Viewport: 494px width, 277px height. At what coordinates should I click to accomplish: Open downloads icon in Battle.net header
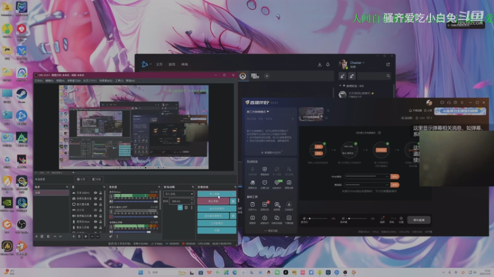[319, 65]
